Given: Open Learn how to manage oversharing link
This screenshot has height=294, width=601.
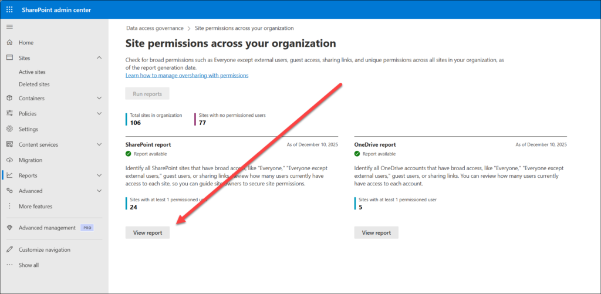Looking at the screenshot, I should coord(187,76).
